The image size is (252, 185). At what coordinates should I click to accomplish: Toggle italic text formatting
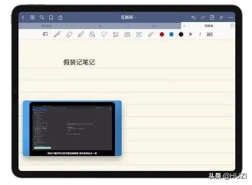(200, 34)
